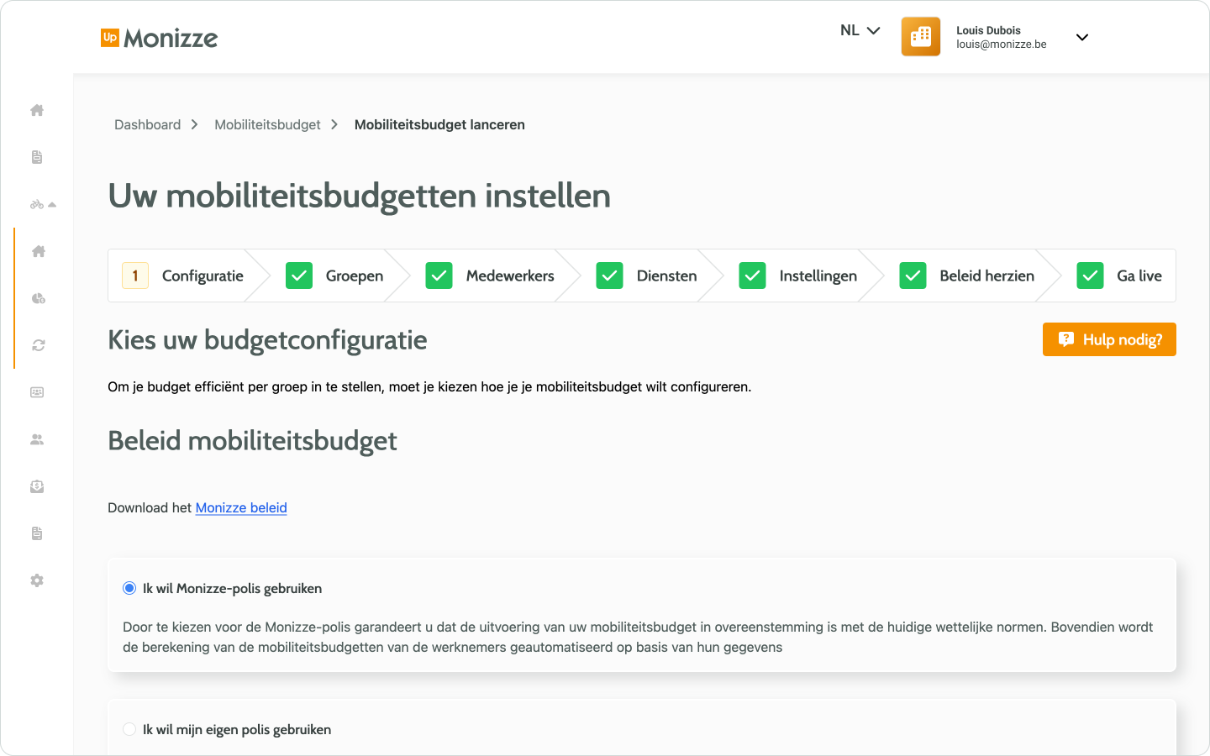Click the bicycle mobility icon in sidebar

pyautogui.click(x=36, y=204)
